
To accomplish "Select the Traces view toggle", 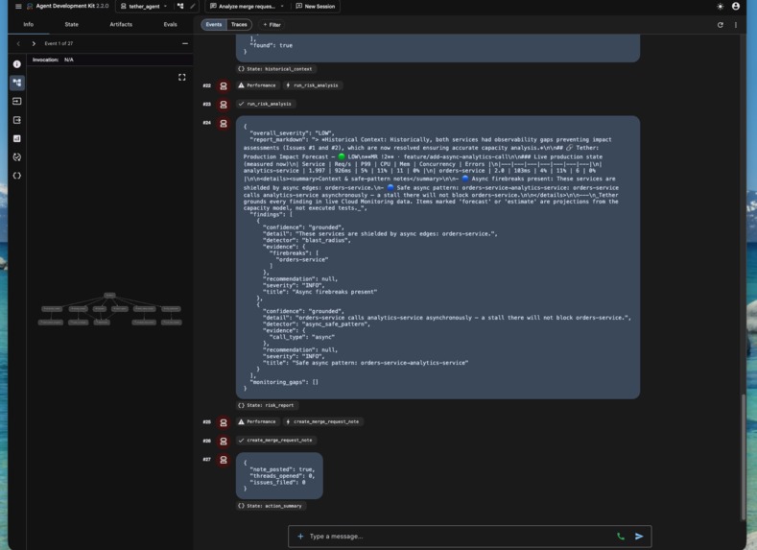I will tap(239, 25).
